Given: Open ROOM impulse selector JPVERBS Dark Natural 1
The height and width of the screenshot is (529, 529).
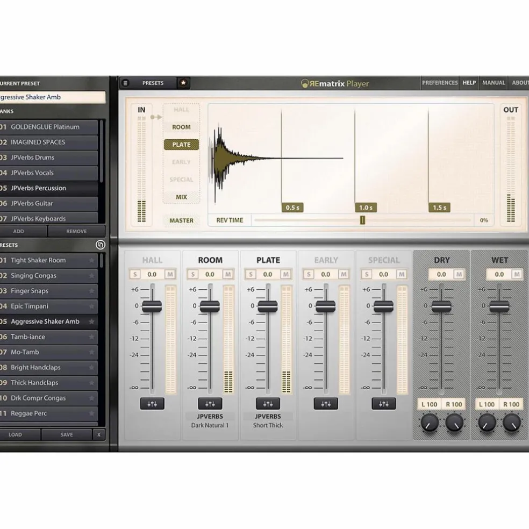Looking at the screenshot, I should pos(210,421).
